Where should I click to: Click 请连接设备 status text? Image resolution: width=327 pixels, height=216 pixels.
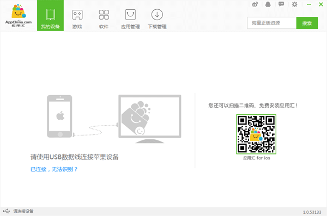(23, 211)
